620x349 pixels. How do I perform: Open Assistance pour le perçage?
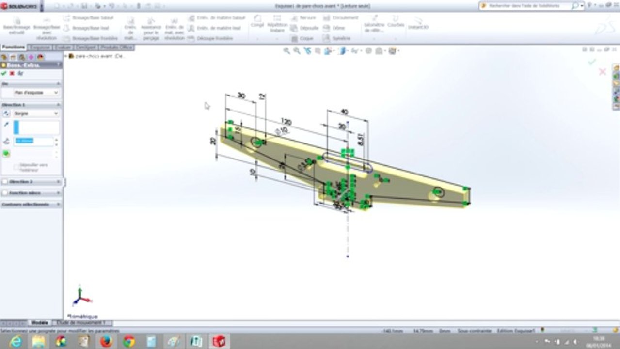point(151,28)
